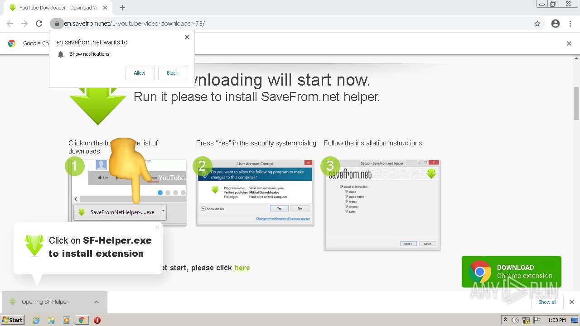
Task: Switch to Chrome in the taskbar
Action: coord(82,320)
